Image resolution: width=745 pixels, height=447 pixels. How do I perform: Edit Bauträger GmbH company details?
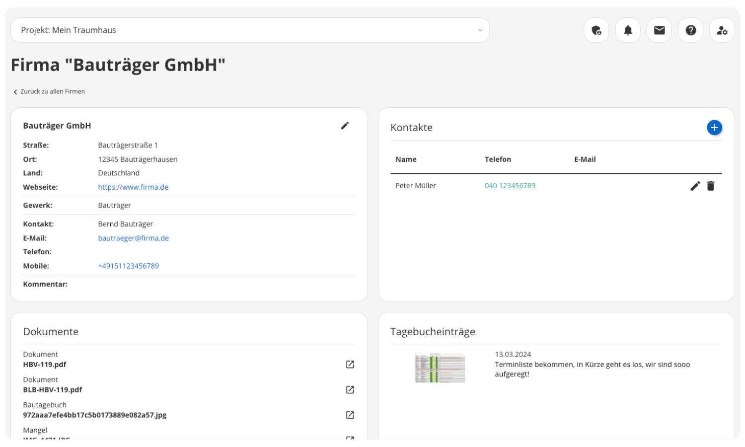(345, 126)
